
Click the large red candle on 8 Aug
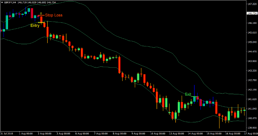119,65
